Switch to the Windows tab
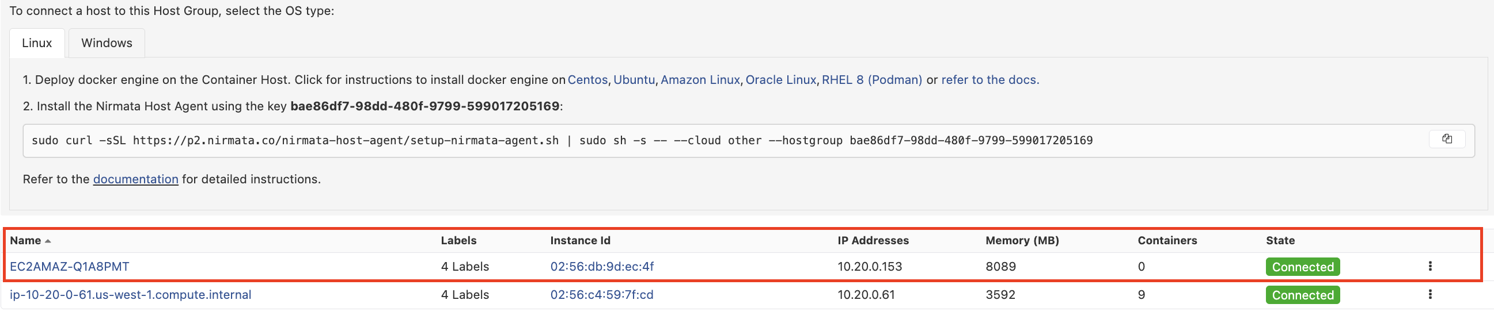This screenshot has height=323, width=1494. click(x=107, y=43)
